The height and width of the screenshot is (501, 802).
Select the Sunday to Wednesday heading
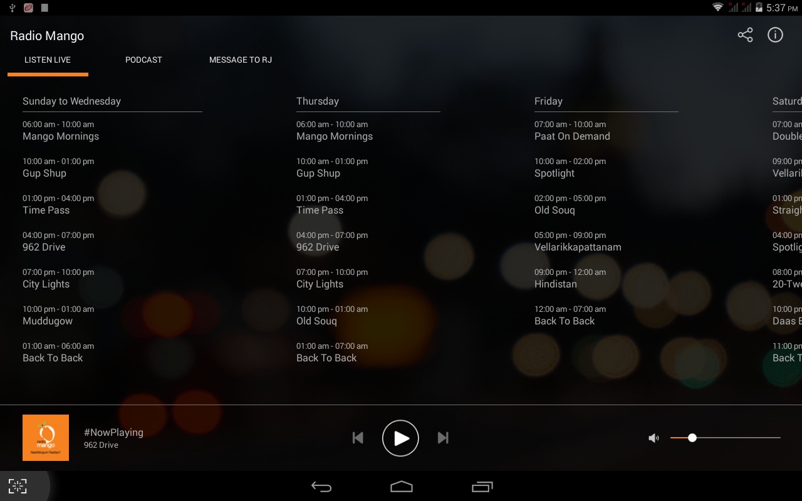pyautogui.click(x=71, y=101)
